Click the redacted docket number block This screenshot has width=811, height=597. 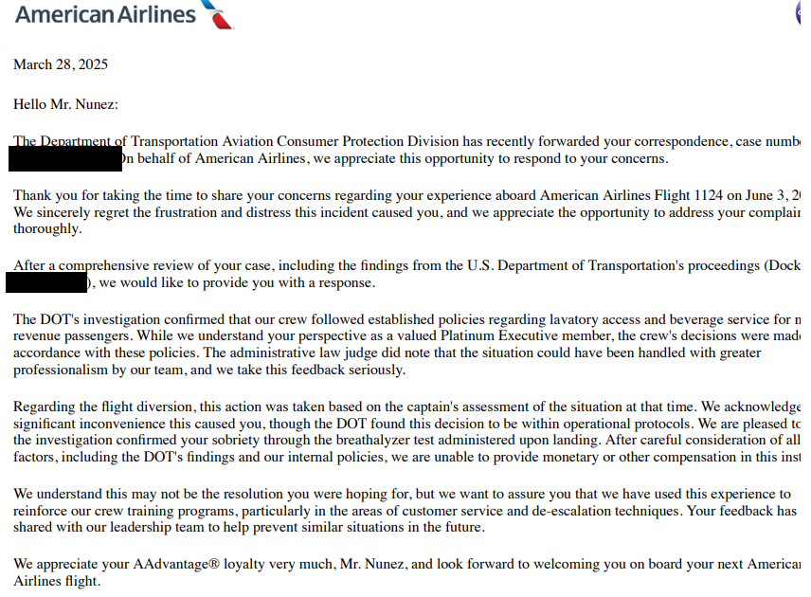(47, 282)
